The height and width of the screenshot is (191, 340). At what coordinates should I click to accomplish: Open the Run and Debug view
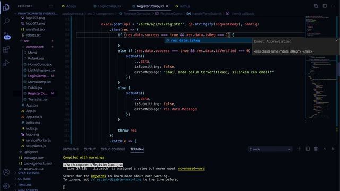6,63
